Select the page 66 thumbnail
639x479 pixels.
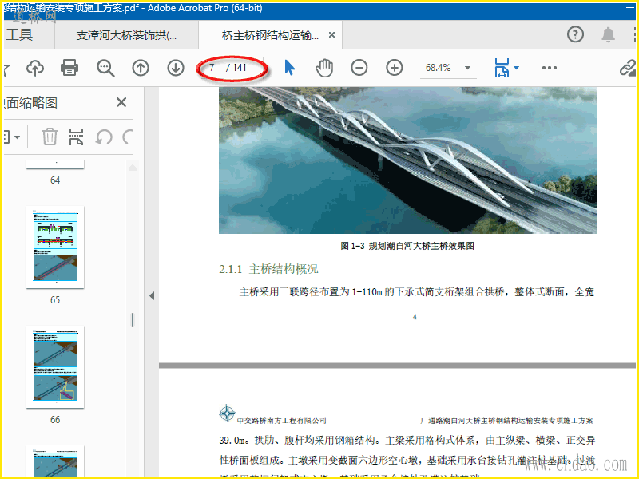tap(55, 367)
